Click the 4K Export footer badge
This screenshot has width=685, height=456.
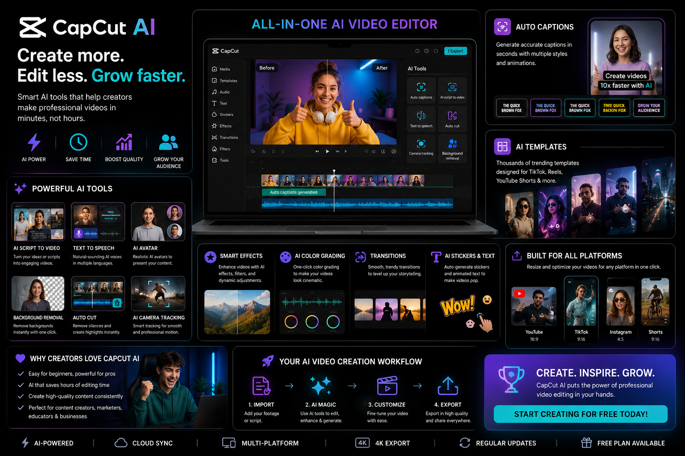coord(363,443)
